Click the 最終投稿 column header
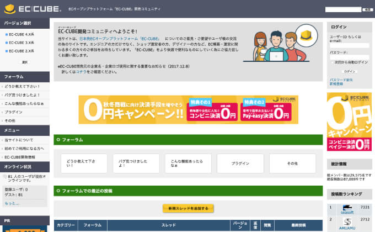Image resolution: width=375 pixels, height=232 pixels. 298,225
